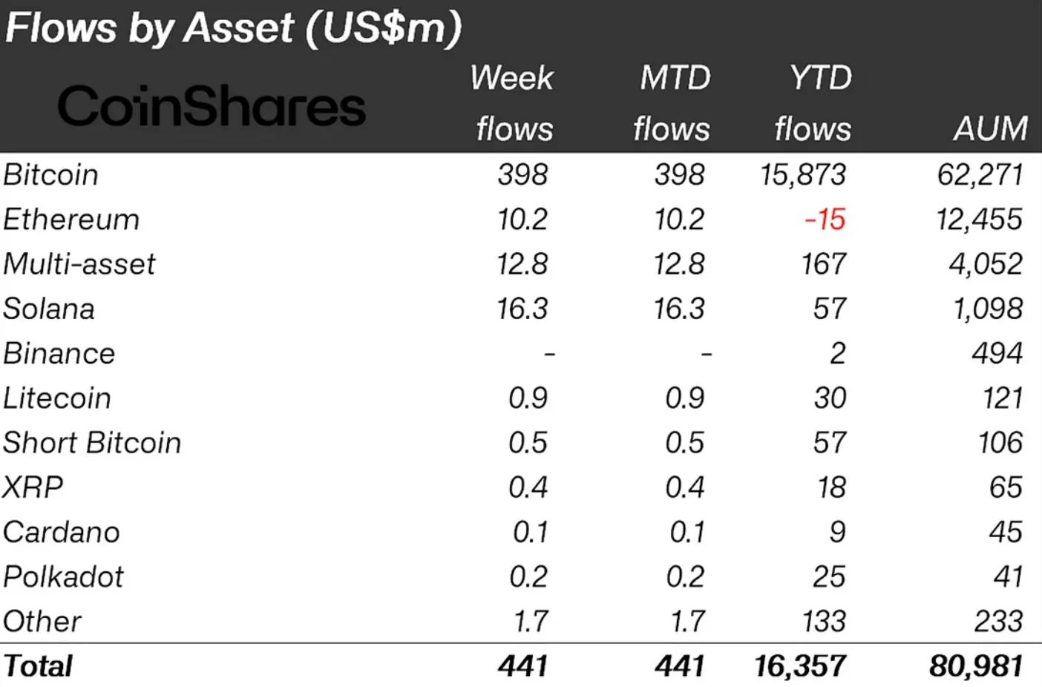This screenshot has width=1042, height=687.
Task: Click Ethereum's red -15 YTD value
Action: coord(825,220)
